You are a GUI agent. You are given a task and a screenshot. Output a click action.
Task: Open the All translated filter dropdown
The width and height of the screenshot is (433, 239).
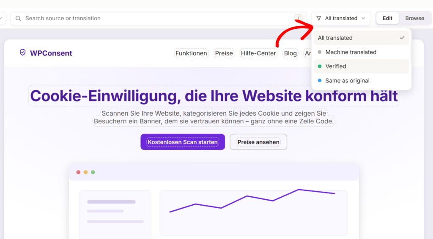341,19
